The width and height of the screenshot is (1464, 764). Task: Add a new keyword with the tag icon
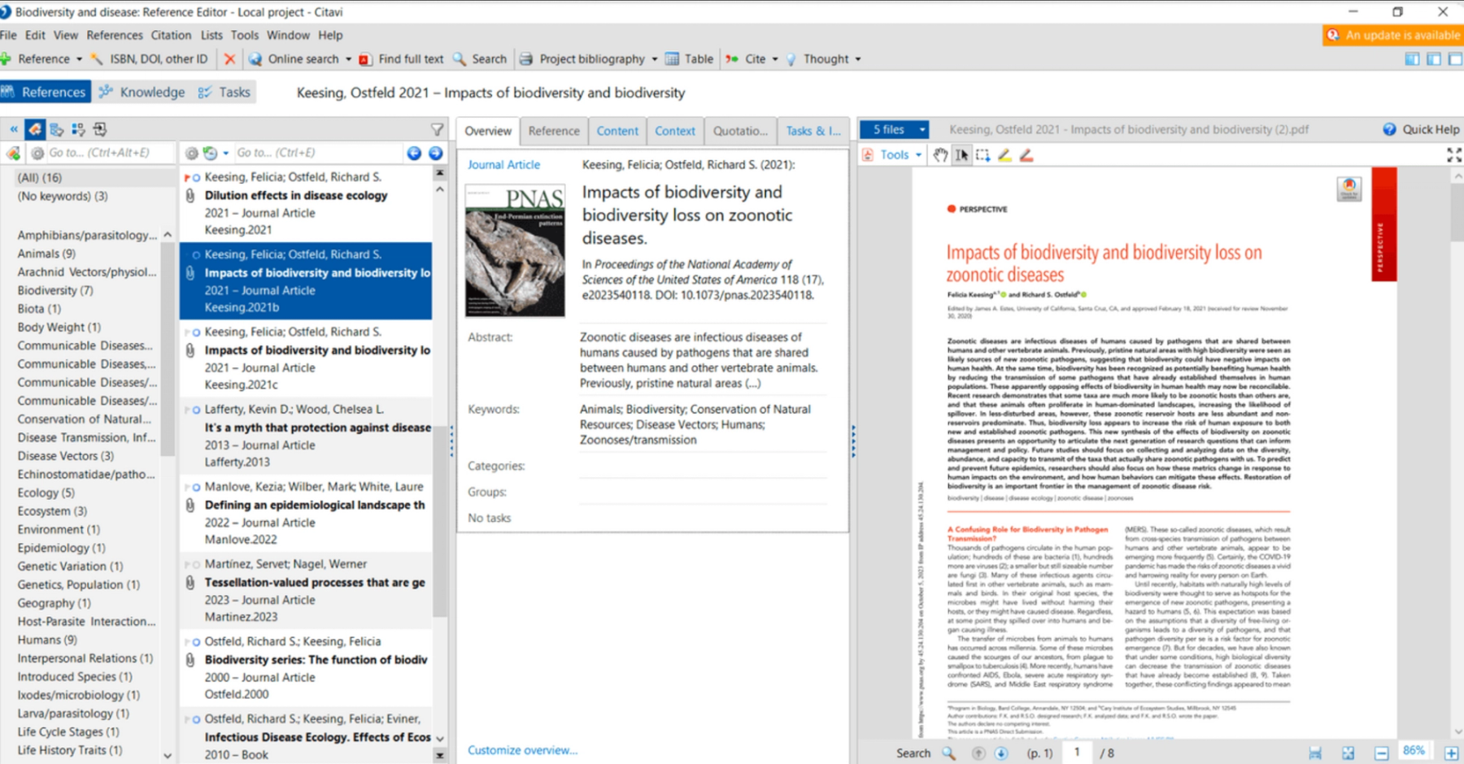pyautogui.click(x=13, y=153)
